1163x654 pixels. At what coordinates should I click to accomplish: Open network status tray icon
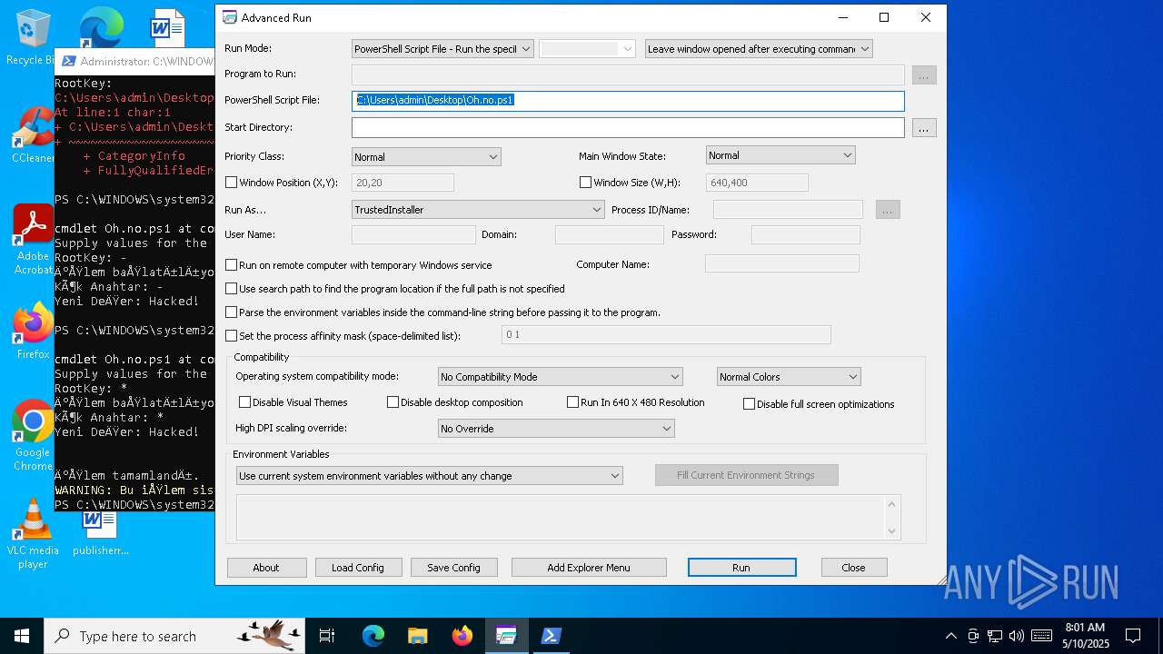pos(995,636)
